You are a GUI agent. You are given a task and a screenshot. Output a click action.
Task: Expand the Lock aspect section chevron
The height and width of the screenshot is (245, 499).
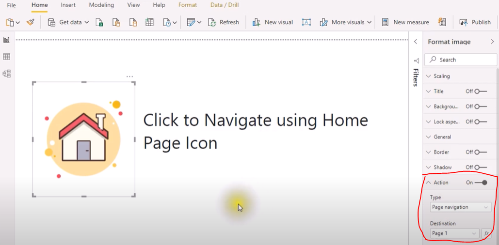pyautogui.click(x=428, y=122)
